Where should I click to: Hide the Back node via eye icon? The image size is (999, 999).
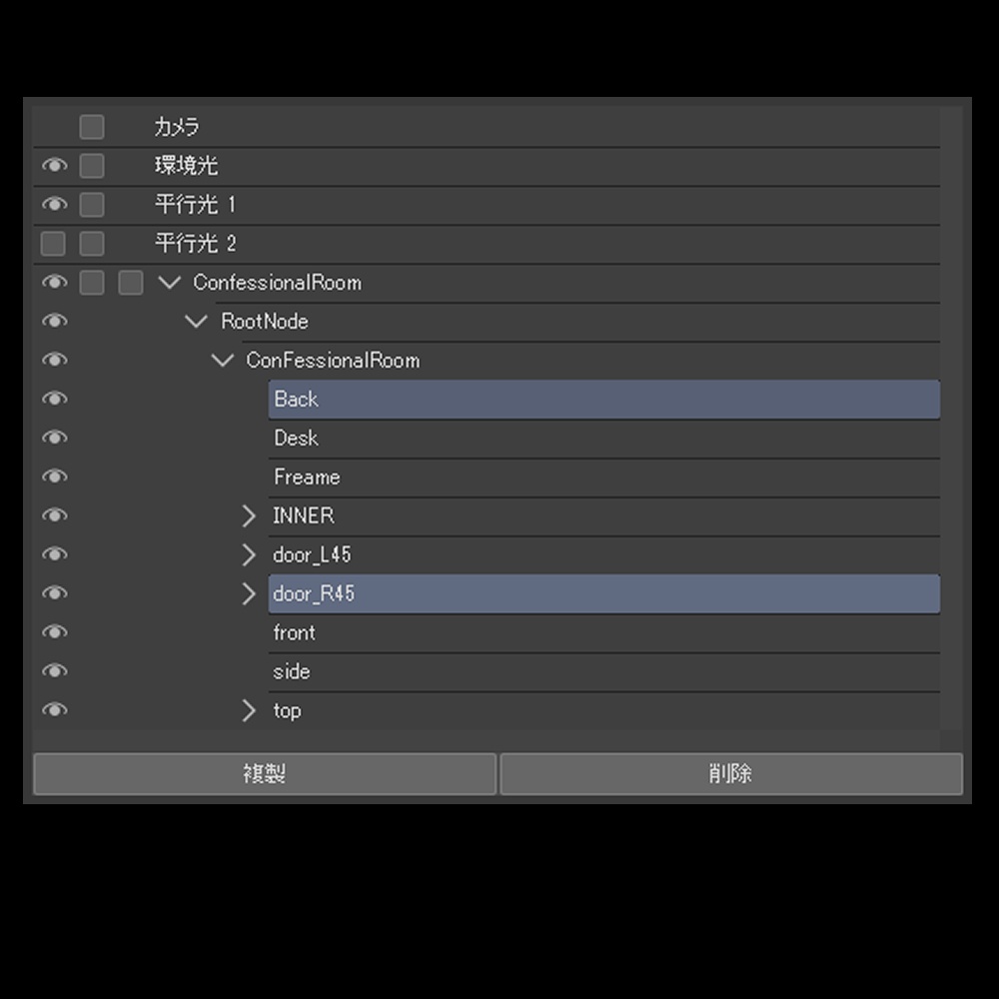click(x=54, y=400)
